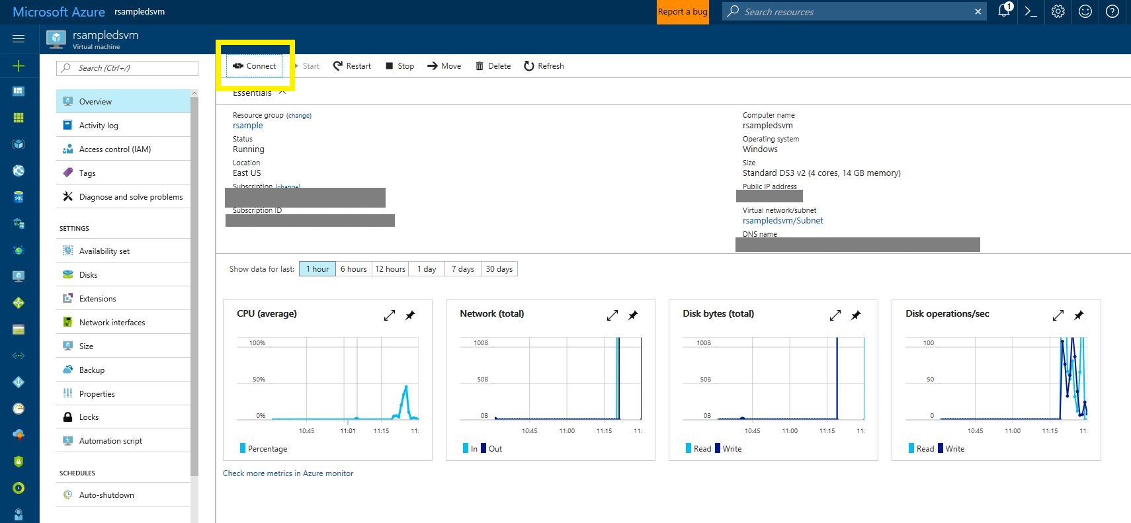This screenshot has width=1131, height=523.
Task: Click the CPU (average) chart area
Action: (327, 379)
